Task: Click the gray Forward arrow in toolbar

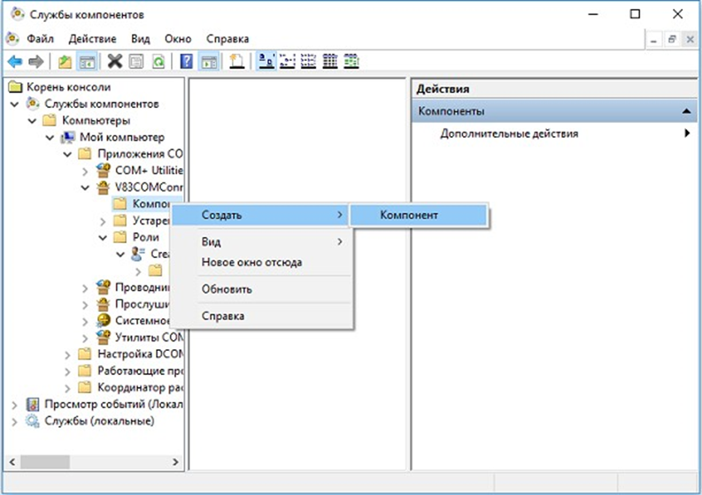Action: click(x=35, y=61)
